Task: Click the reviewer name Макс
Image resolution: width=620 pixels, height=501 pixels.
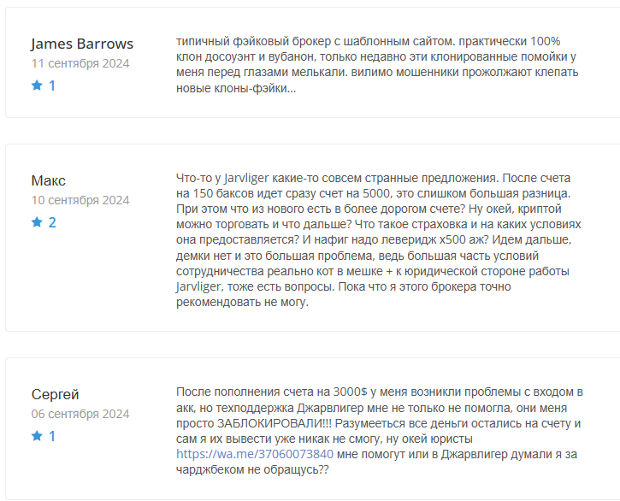Action: coord(48,180)
